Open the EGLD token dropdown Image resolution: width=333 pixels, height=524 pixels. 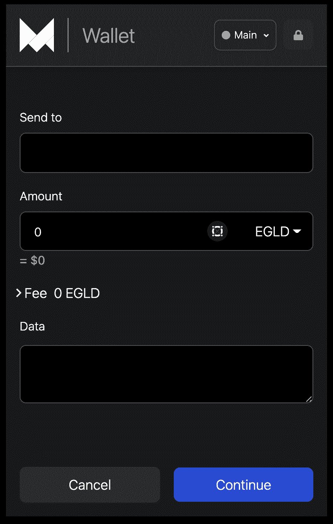pos(278,232)
